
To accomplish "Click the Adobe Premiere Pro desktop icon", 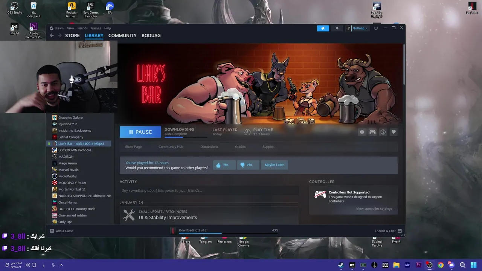I will [x=34, y=31].
